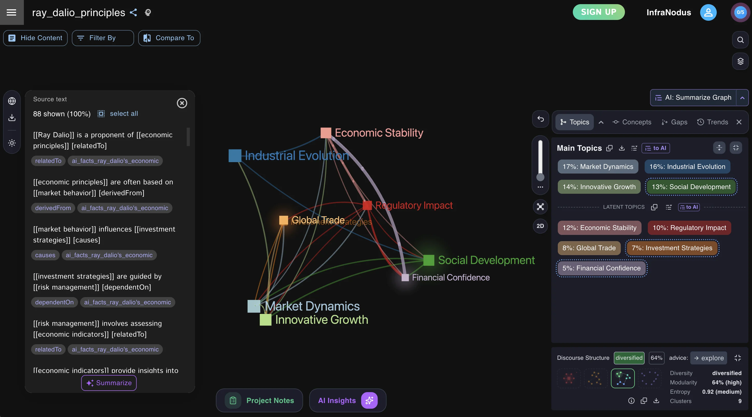The width and height of the screenshot is (752, 417).
Task: Send Main Topics to AI
Action: (x=656, y=148)
